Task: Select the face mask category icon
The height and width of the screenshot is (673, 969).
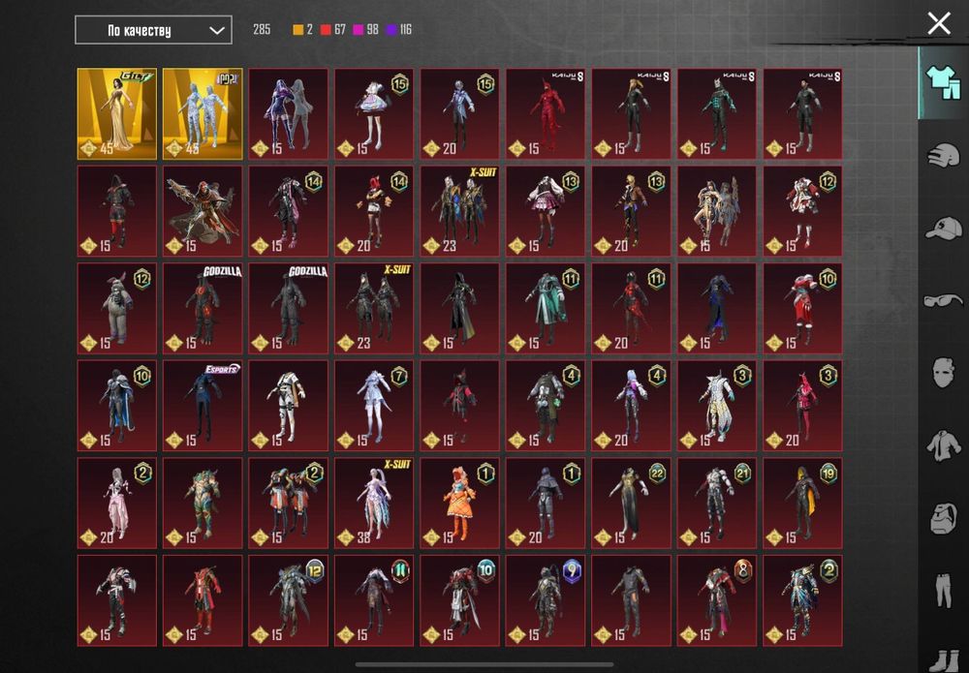Action: point(943,372)
